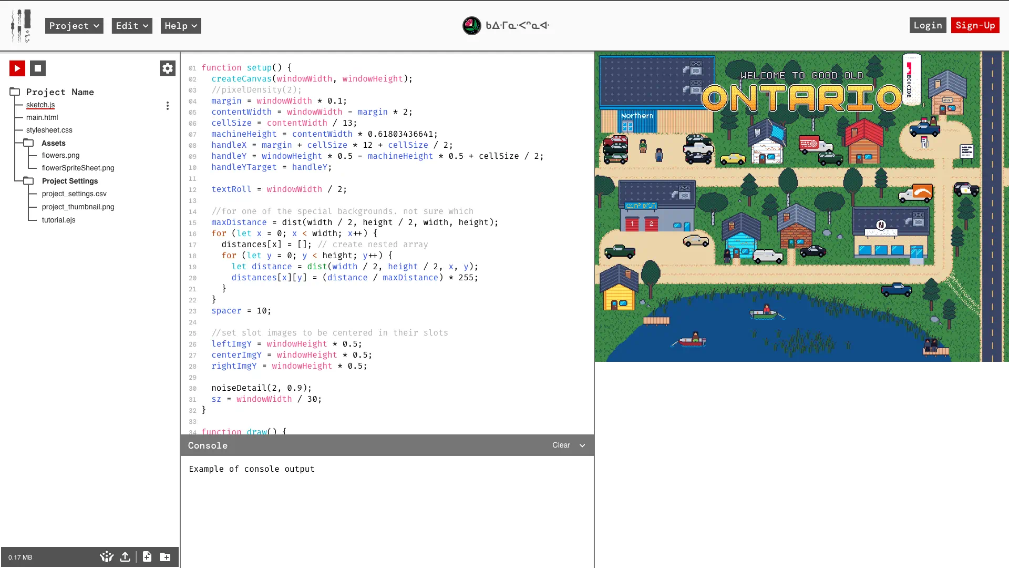Create a new folder

(x=165, y=556)
